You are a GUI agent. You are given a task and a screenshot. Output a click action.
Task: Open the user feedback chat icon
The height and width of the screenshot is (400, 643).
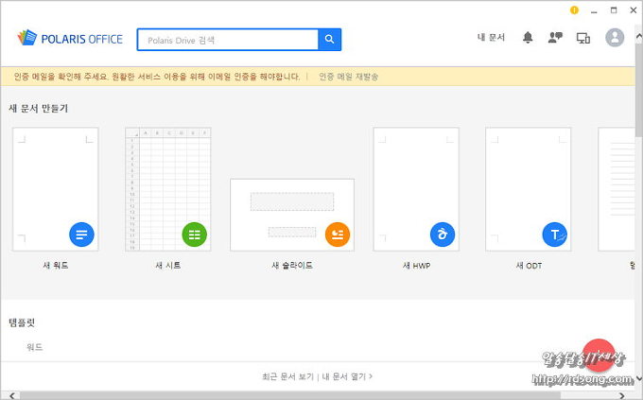pyautogui.click(x=555, y=38)
